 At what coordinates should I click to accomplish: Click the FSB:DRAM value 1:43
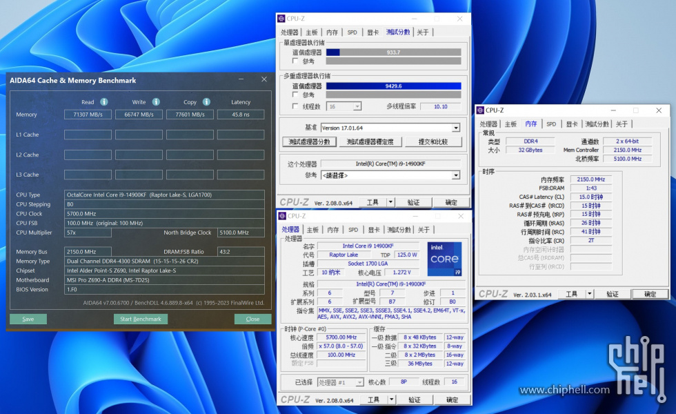click(x=591, y=188)
